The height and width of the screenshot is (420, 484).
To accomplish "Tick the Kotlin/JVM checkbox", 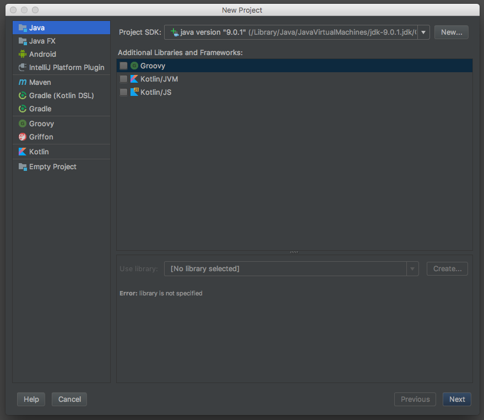I will point(123,79).
